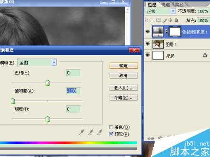Click lock image pixels brush icon
The image size is (210, 157).
pyautogui.click(x=165, y=21)
